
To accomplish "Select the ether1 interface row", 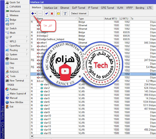I will click(93, 43).
